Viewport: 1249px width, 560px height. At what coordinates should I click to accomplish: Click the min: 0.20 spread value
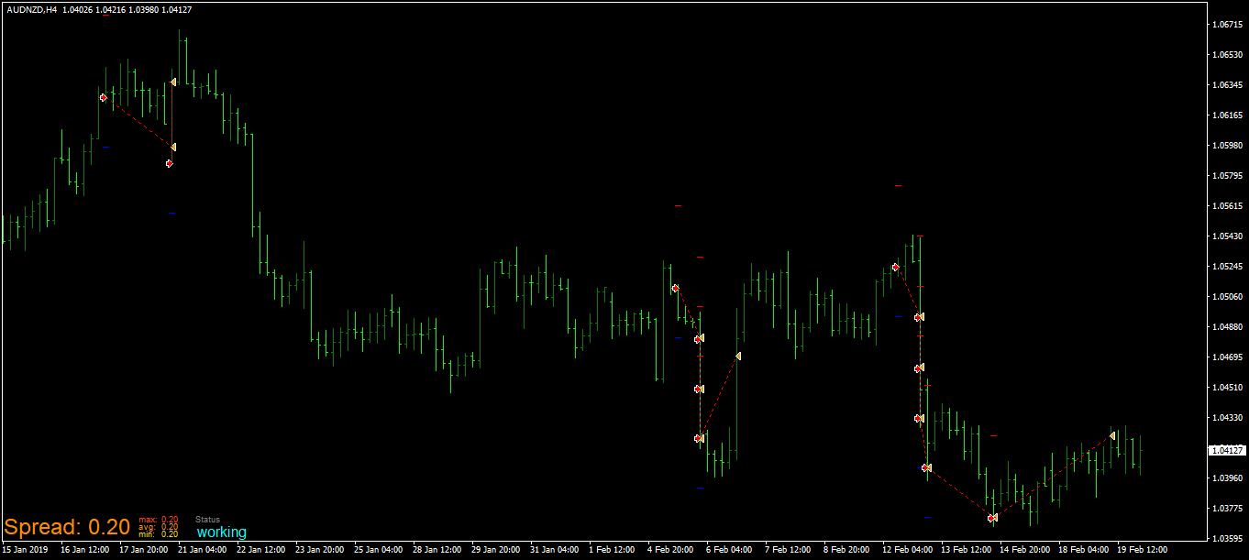(x=158, y=534)
